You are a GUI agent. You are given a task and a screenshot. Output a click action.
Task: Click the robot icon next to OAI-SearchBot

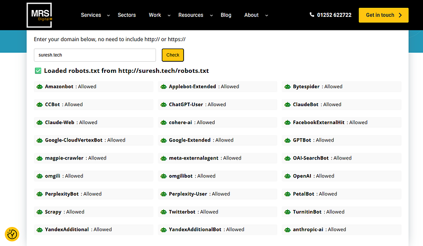click(x=288, y=158)
